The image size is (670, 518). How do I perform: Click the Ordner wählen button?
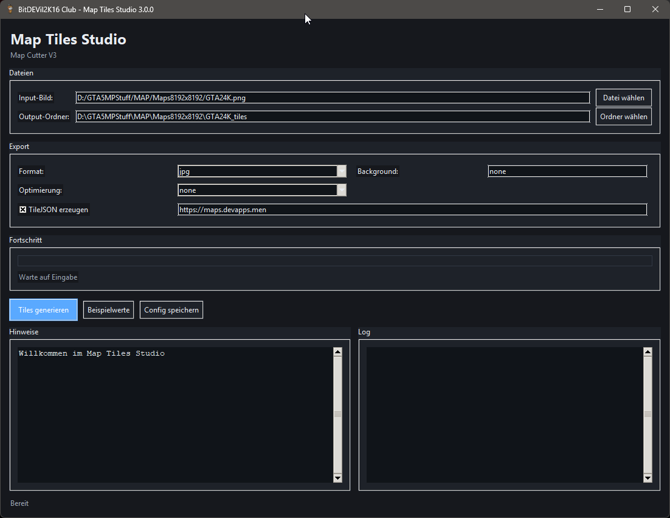pyautogui.click(x=623, y=116)
